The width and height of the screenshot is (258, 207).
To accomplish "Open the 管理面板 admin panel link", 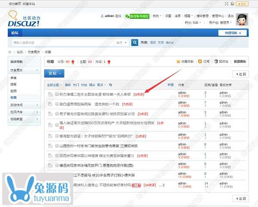I will [240, 62].
